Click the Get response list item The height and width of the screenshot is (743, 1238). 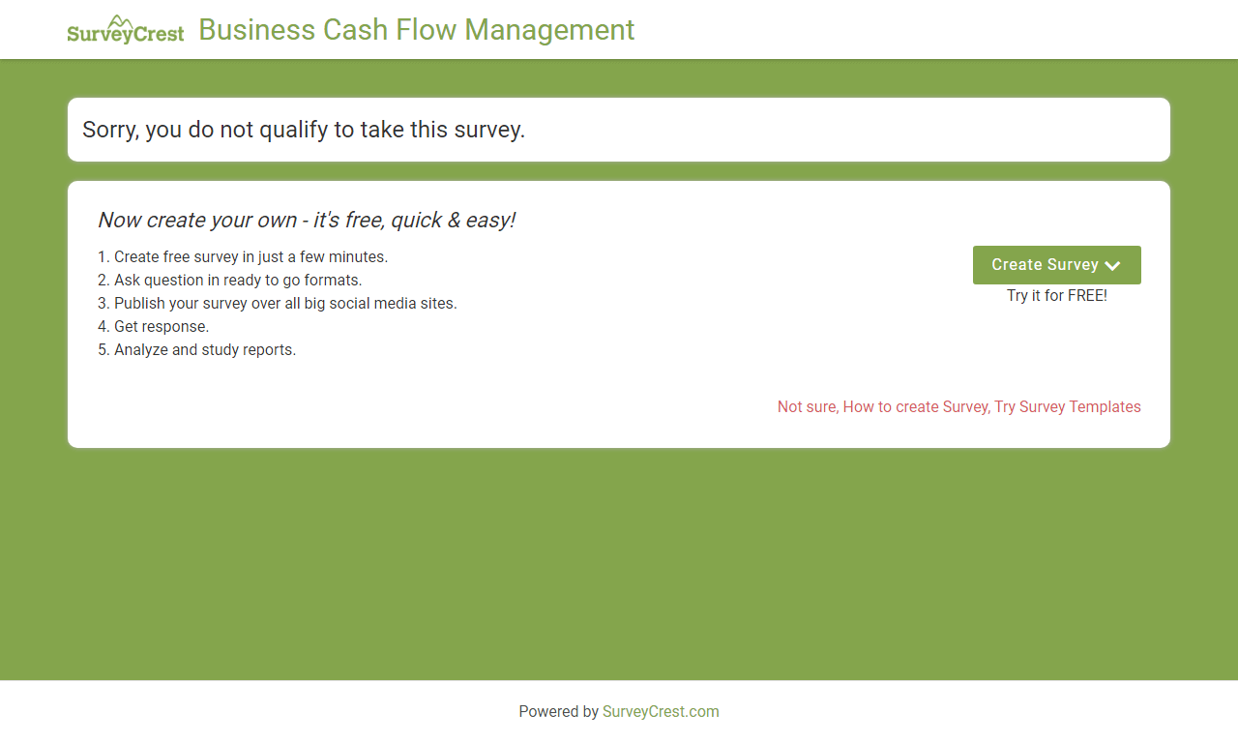click(x=154, y=327)
